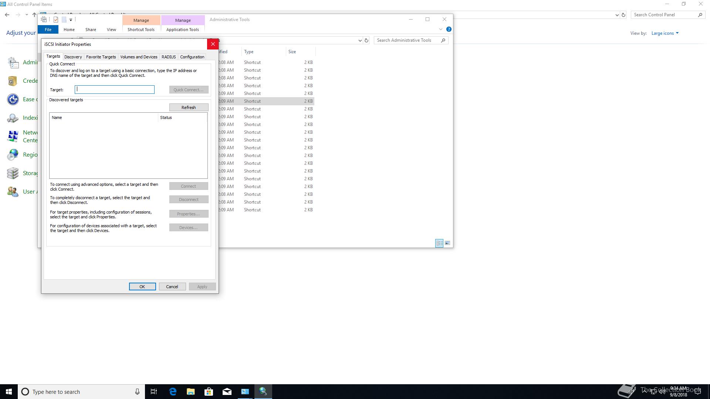Click the Properties quick access toolbar icon
The height and width of the screenshot is (399, 710).
coord(56,20)
